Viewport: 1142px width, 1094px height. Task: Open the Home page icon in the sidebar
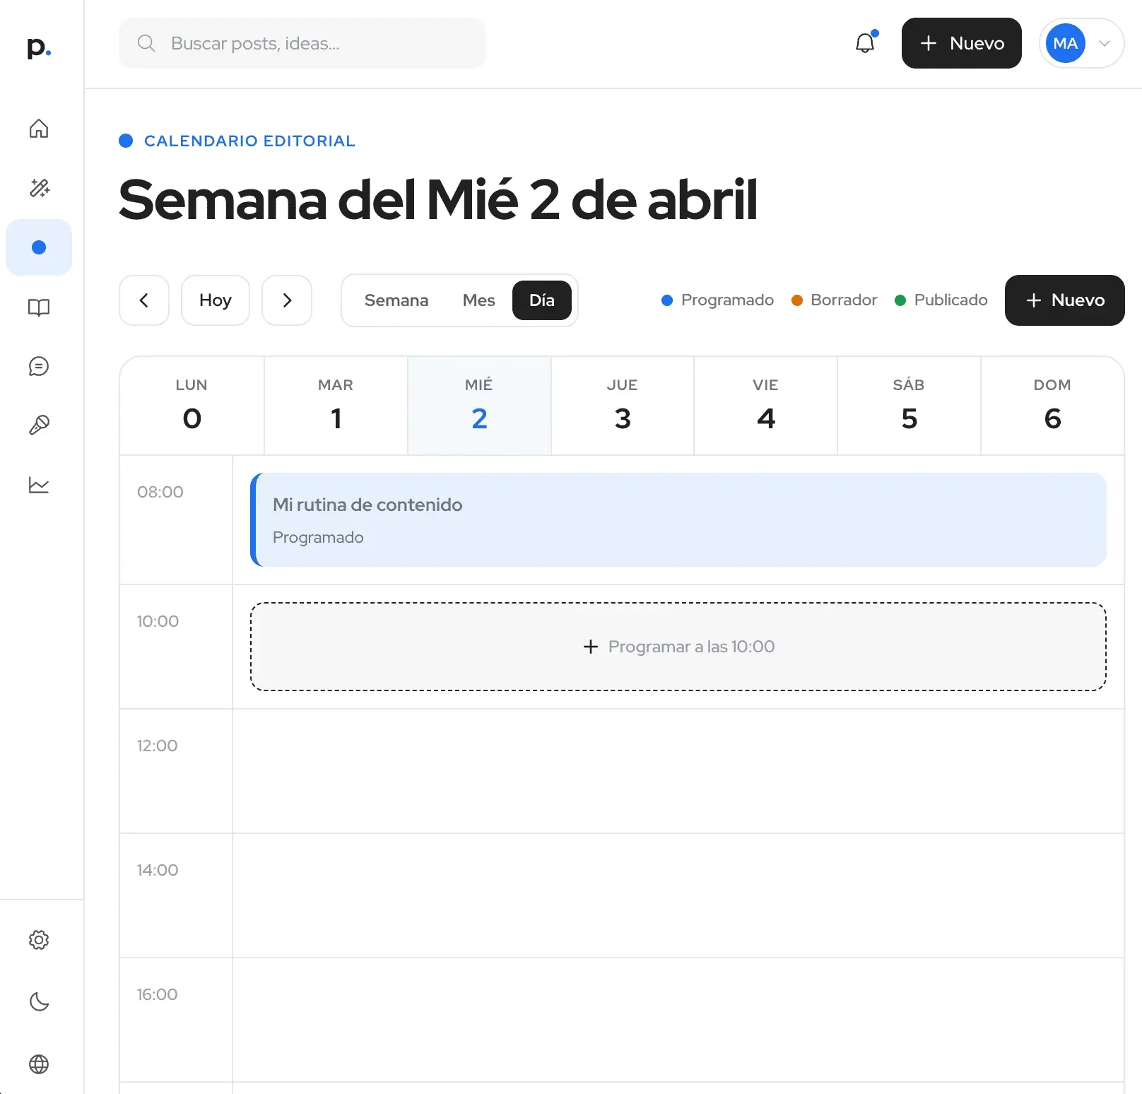(39, 129)
